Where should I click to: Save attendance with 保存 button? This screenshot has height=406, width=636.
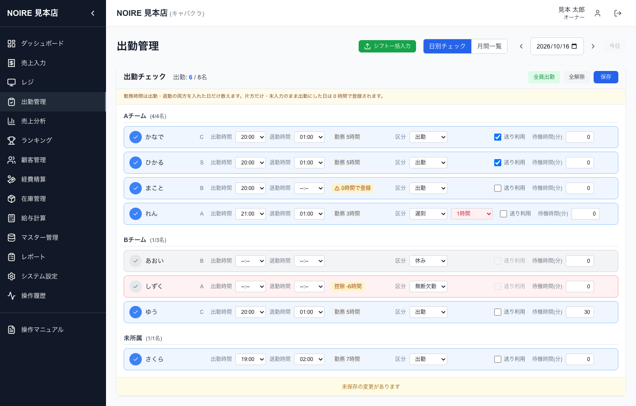[606, 77]
